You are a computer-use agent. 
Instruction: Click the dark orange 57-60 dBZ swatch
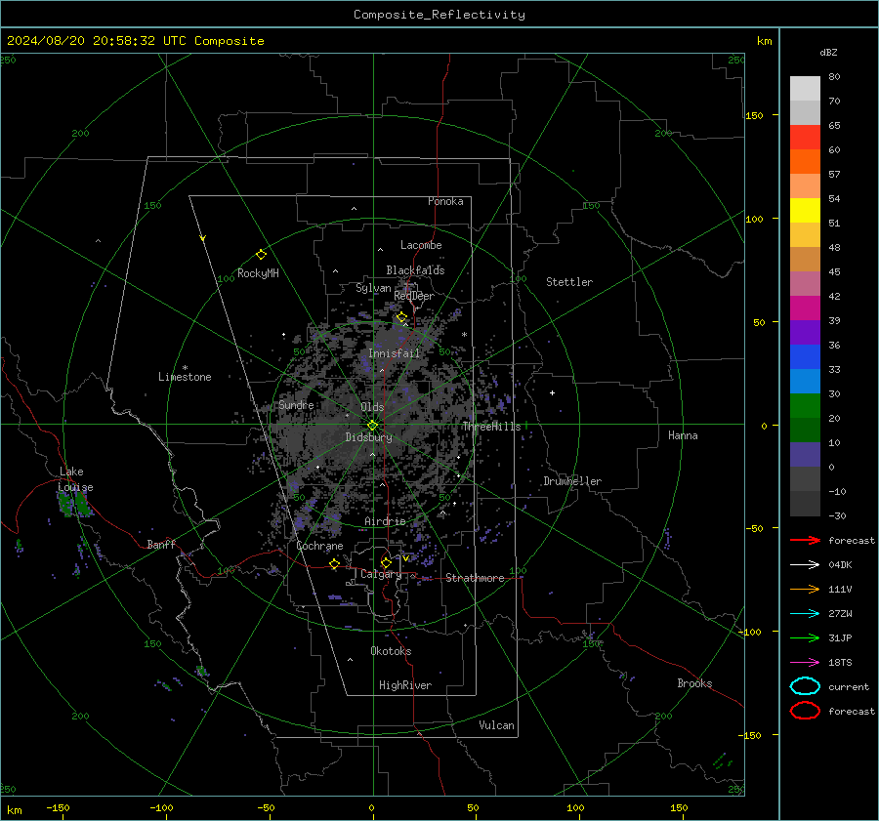click(805, 161)
